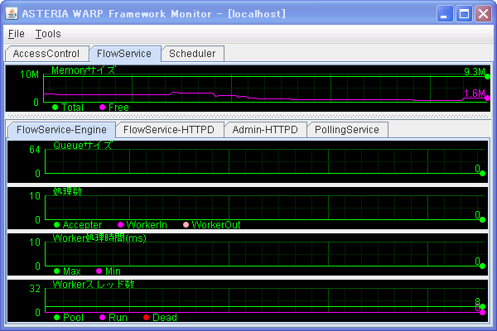
Task: Click the magenta Free legend dot
Action: pyautogui.click(x=103, y=108)
